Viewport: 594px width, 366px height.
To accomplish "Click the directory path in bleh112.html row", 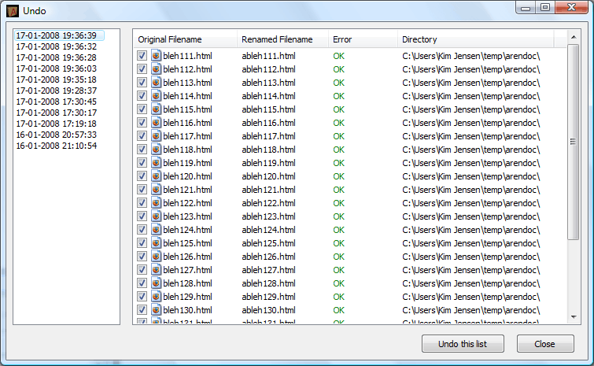I will (x=471, y=69).
